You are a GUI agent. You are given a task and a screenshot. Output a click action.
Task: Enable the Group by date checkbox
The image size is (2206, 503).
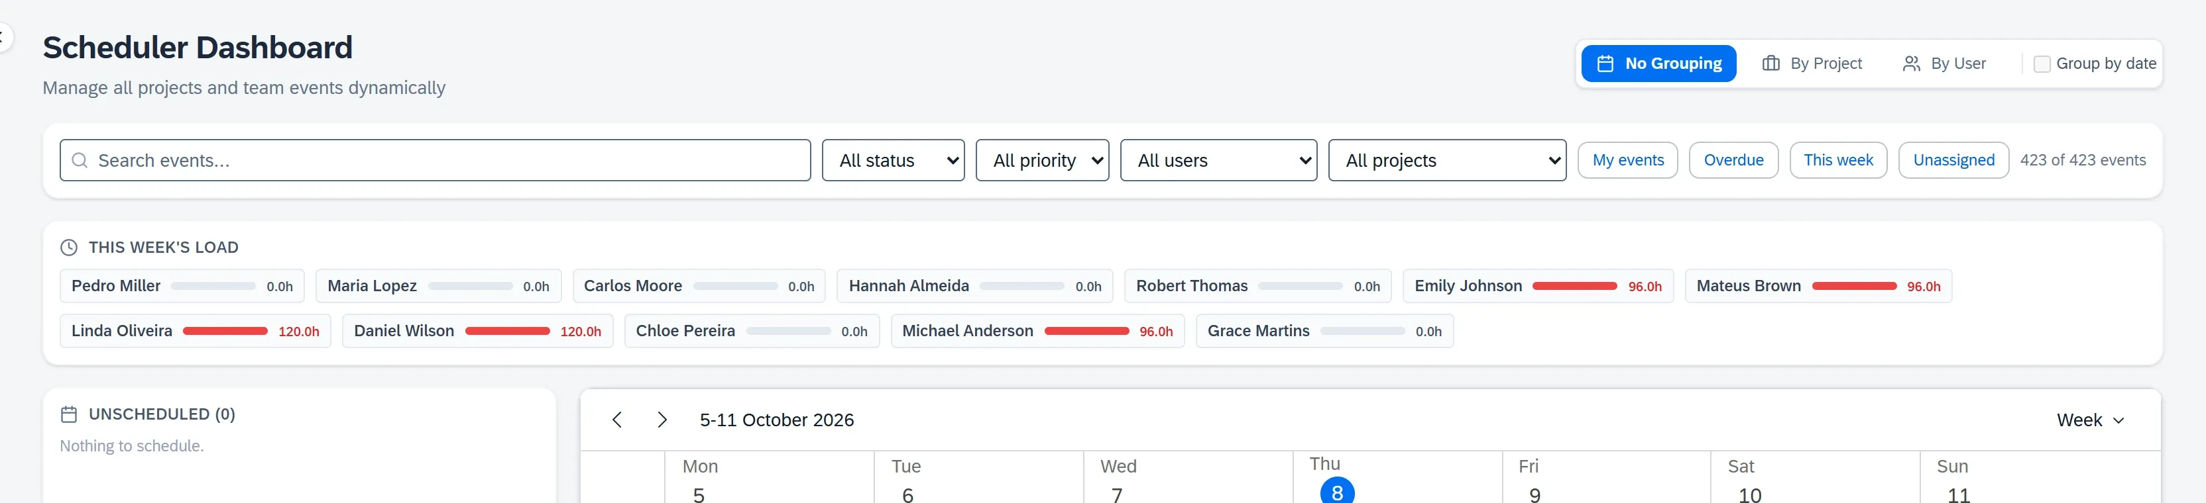click(x=2042, y=64)
